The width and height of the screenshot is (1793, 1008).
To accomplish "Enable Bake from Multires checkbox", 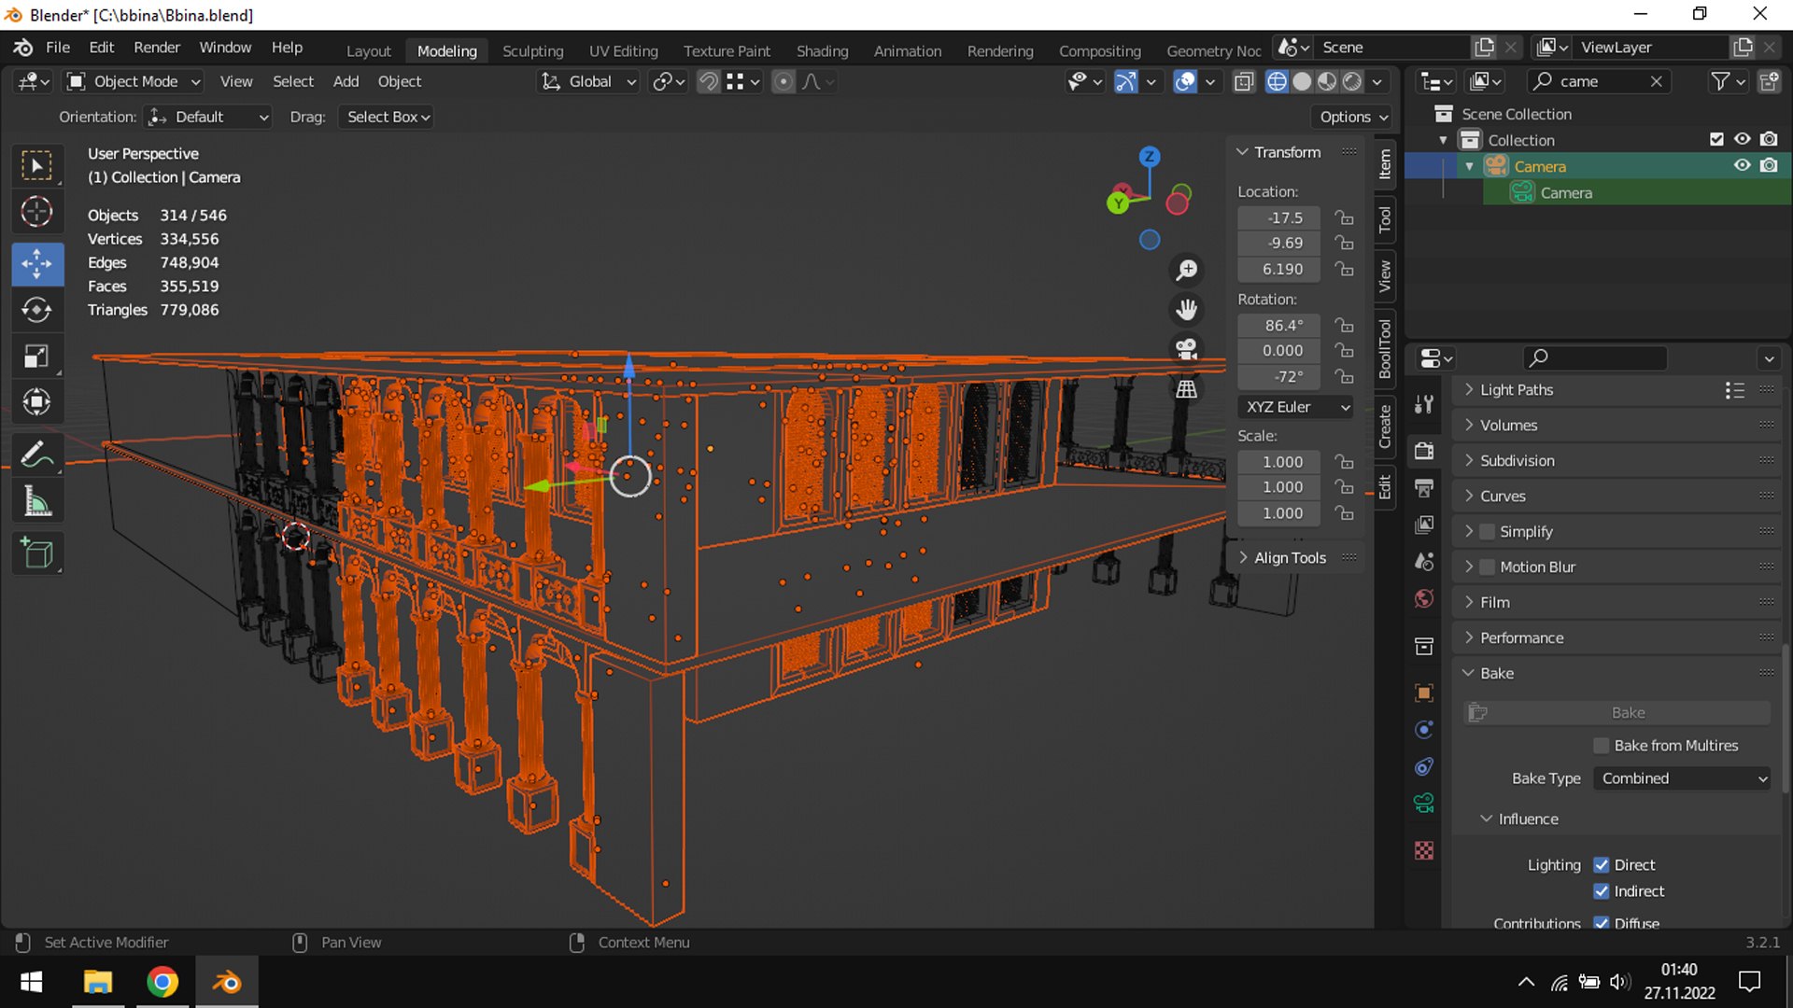I will pyautogui.click(x=1602, y=746).
